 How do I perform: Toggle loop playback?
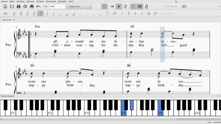tap(125, 7)
